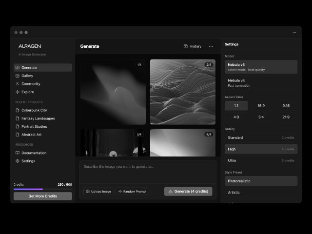Open the title bar more options menu

pos(294,33)
